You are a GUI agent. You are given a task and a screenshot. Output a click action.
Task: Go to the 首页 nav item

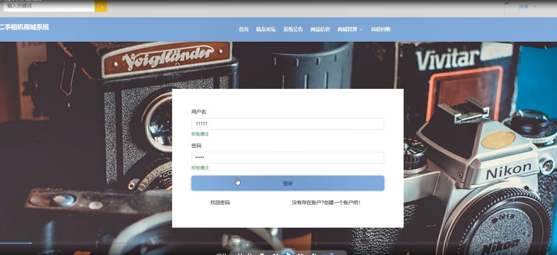click(x=244, y=29)
